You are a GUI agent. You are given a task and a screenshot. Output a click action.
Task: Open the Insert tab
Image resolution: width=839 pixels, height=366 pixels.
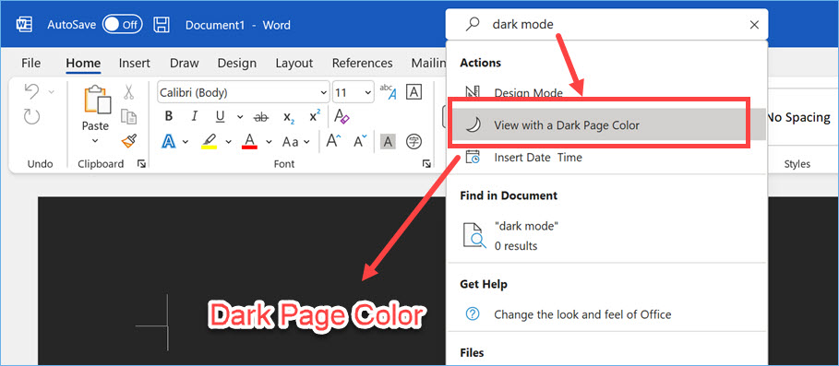click(135, 63)
